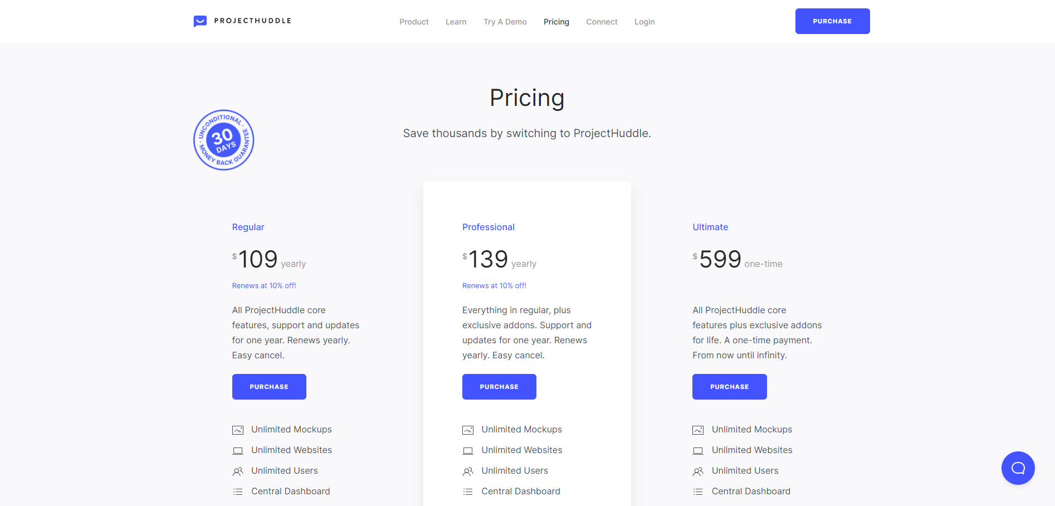Click the ProjectHuddle logo icon
This screenshot has height=506, width=1055.
point(200,21)
